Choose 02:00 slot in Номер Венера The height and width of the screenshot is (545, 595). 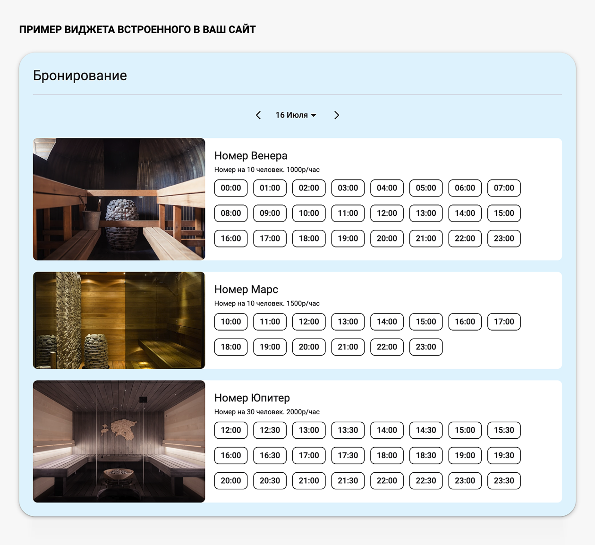(309, 188)
